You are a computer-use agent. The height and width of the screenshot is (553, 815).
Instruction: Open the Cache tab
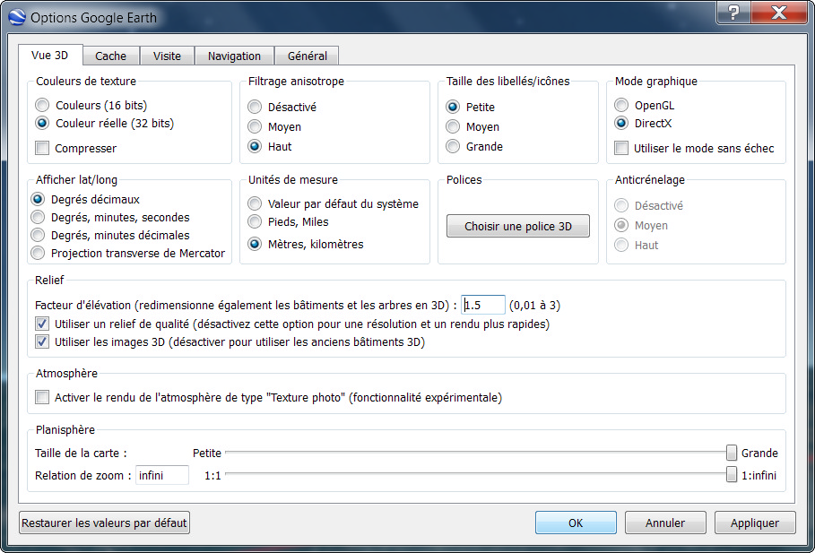point(110,56)
